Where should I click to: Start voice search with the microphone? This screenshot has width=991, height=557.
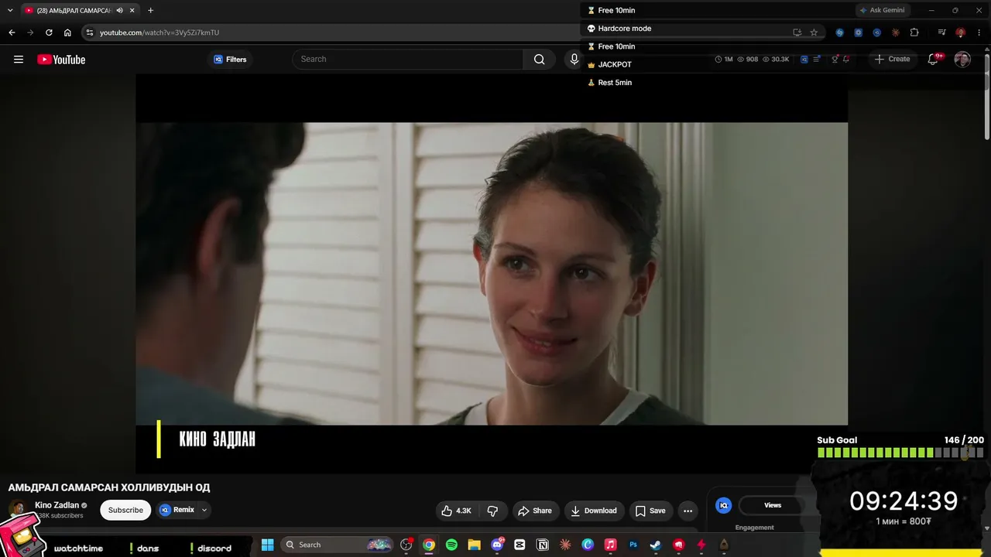[x=574, y=60]
